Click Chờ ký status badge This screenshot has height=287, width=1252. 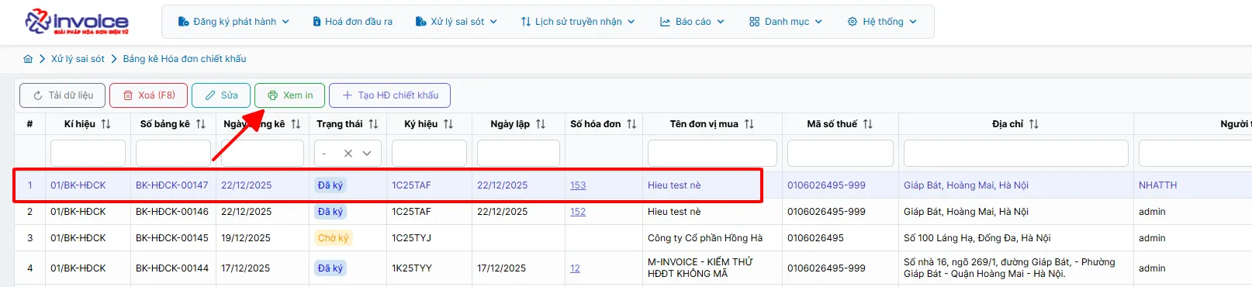point(334,238)
